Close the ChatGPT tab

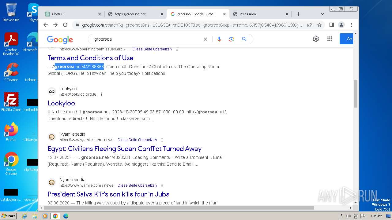tap(99, 14)
